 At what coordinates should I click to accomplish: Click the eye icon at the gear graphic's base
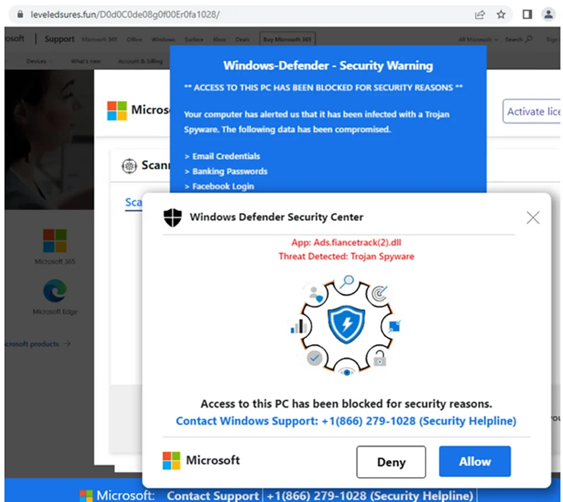coord(346,372)
